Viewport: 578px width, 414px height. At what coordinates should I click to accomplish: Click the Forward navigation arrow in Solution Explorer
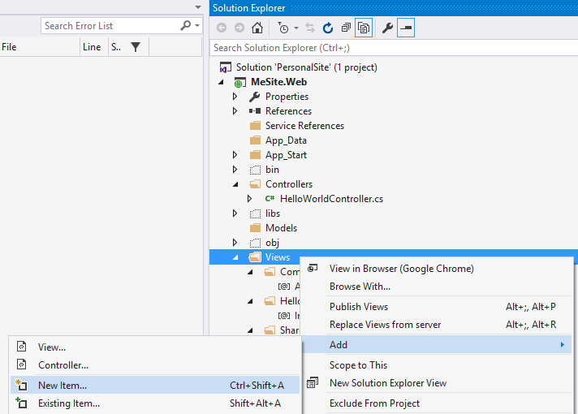coord(239,28)
